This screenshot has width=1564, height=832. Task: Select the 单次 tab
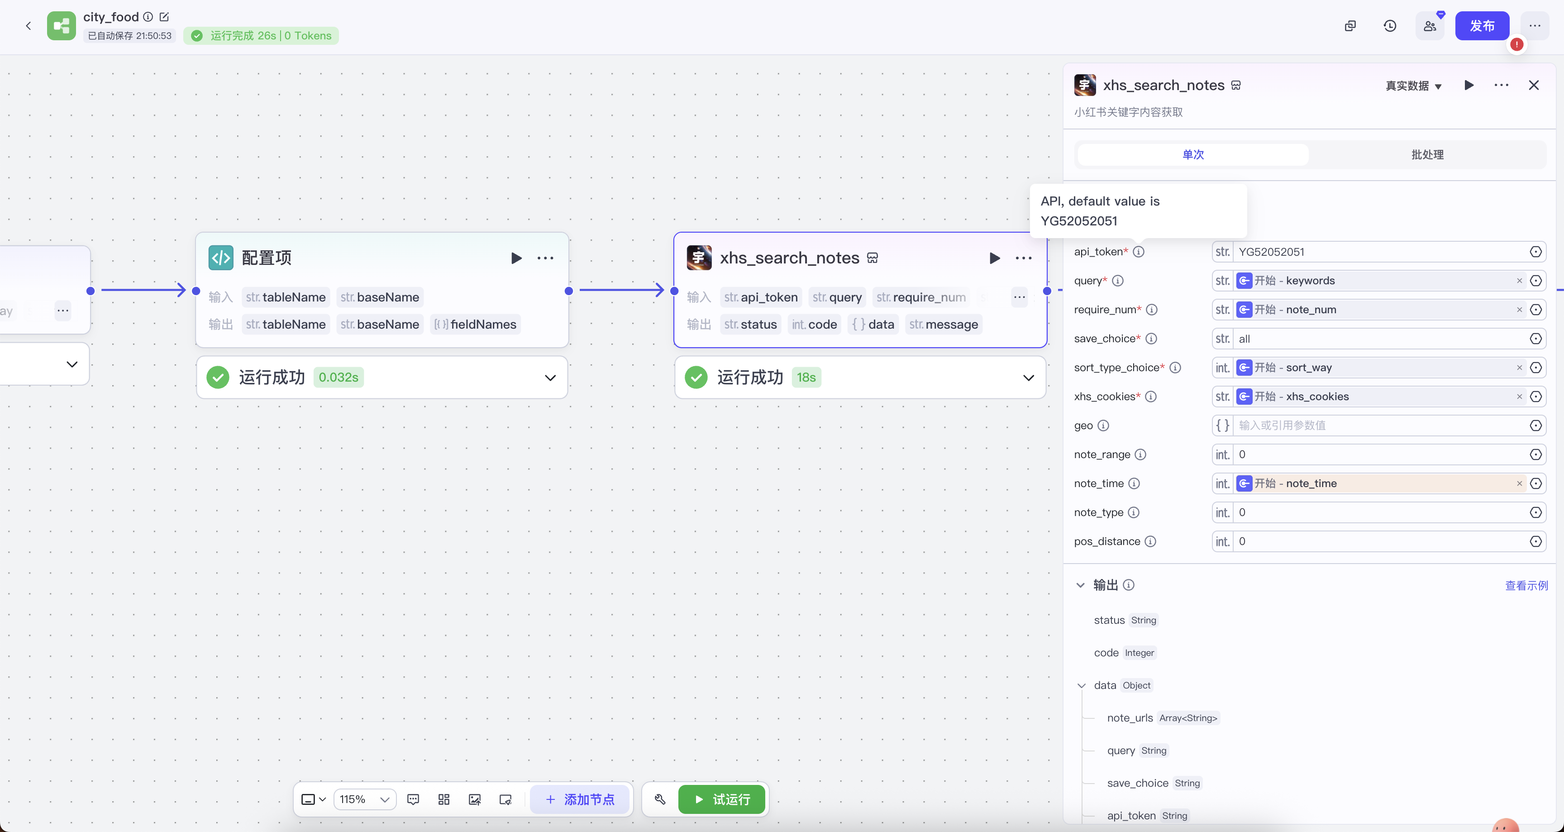pyautogui.click(x=1193, y=155)
